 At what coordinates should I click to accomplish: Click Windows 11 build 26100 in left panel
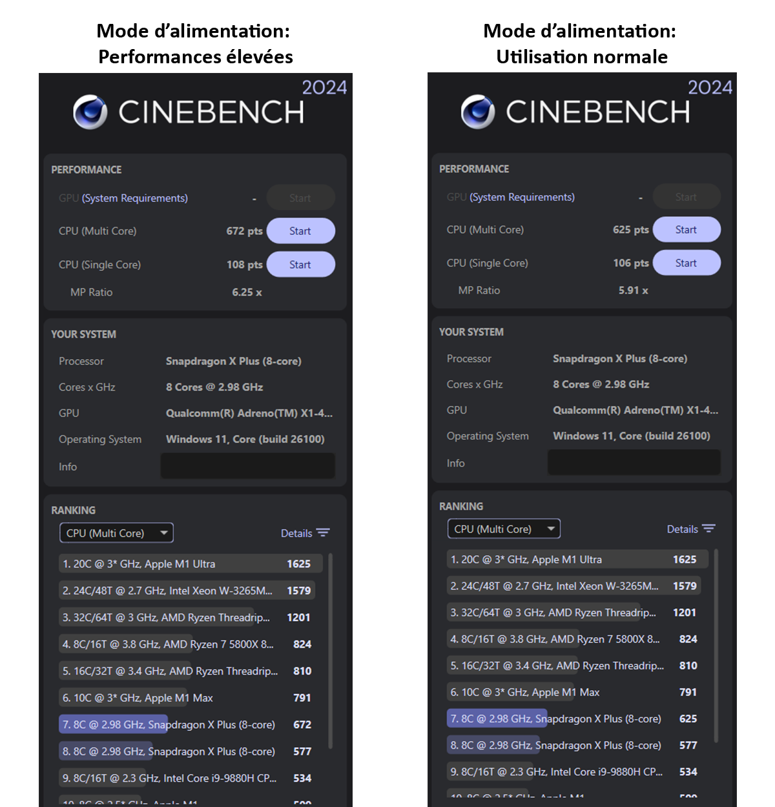(x=245, y=439)
